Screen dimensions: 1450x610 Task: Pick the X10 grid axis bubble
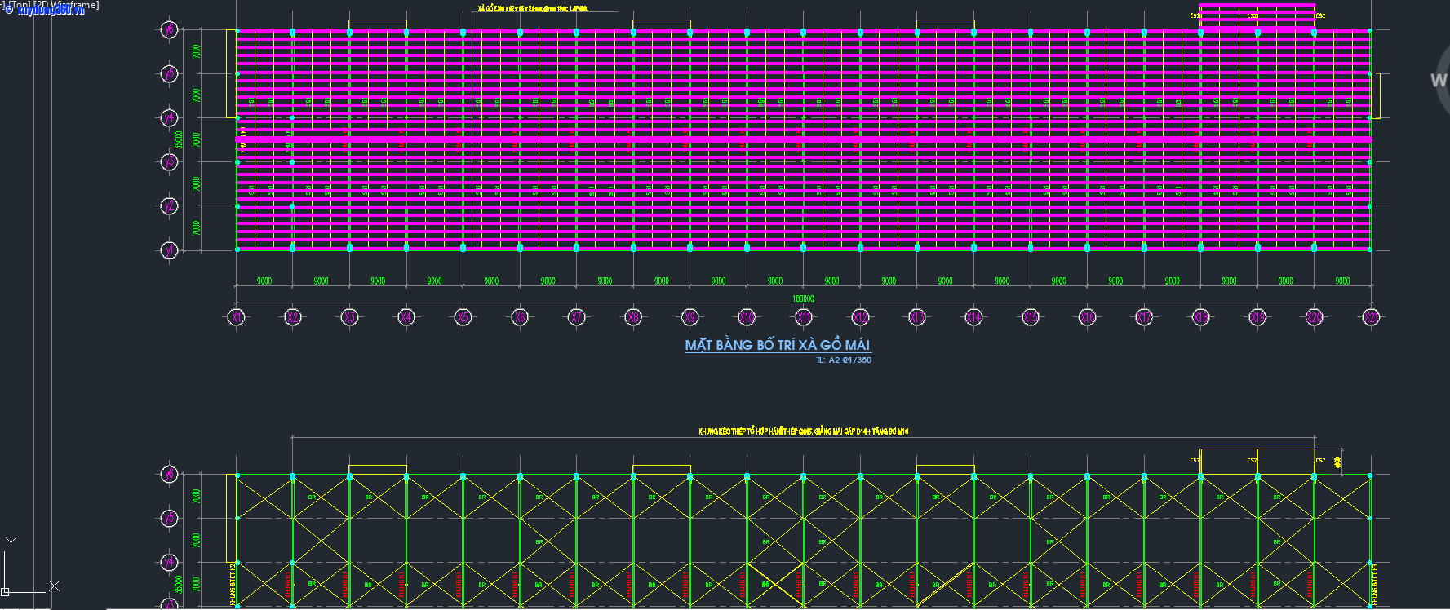[x=747, y=317]
